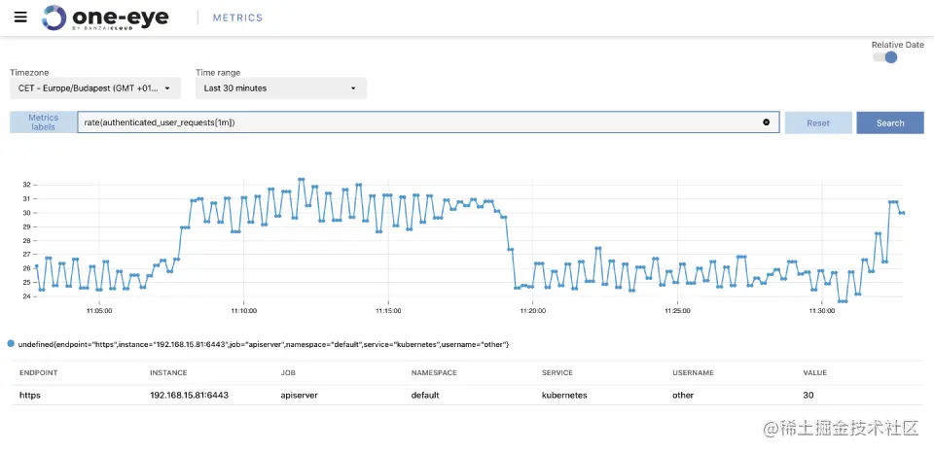934x453 pixels.
Task: Open the hamburger navigation menu
Action: pos(20,17)
